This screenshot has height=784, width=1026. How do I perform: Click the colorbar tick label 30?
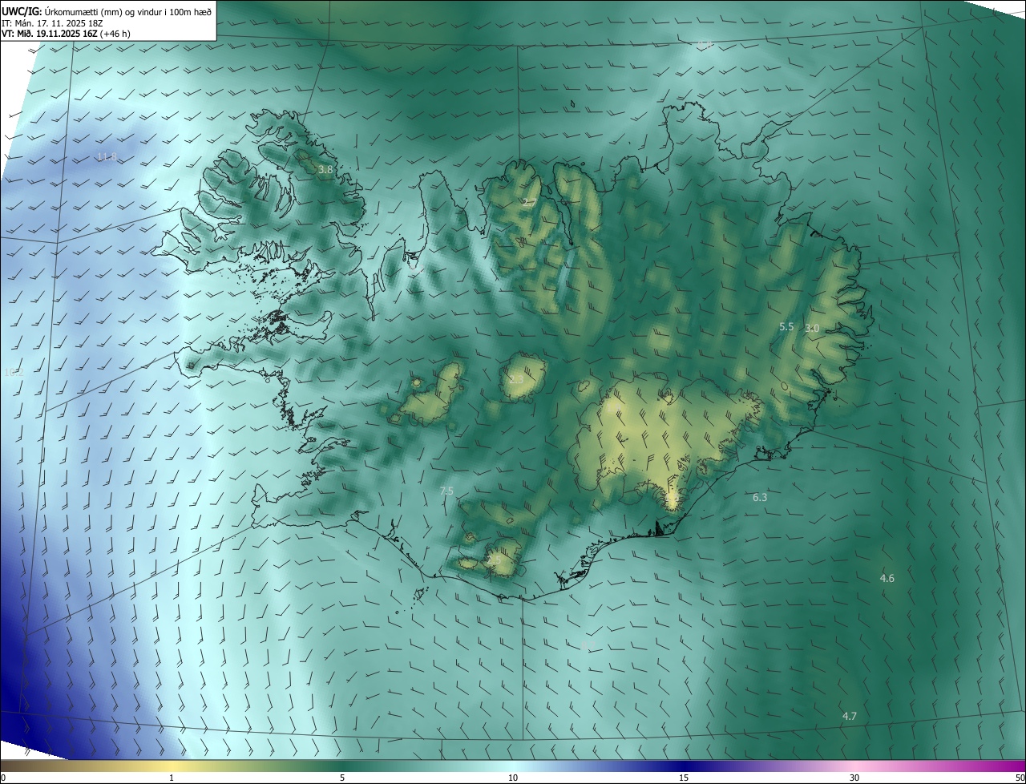[x=854, y=778]
